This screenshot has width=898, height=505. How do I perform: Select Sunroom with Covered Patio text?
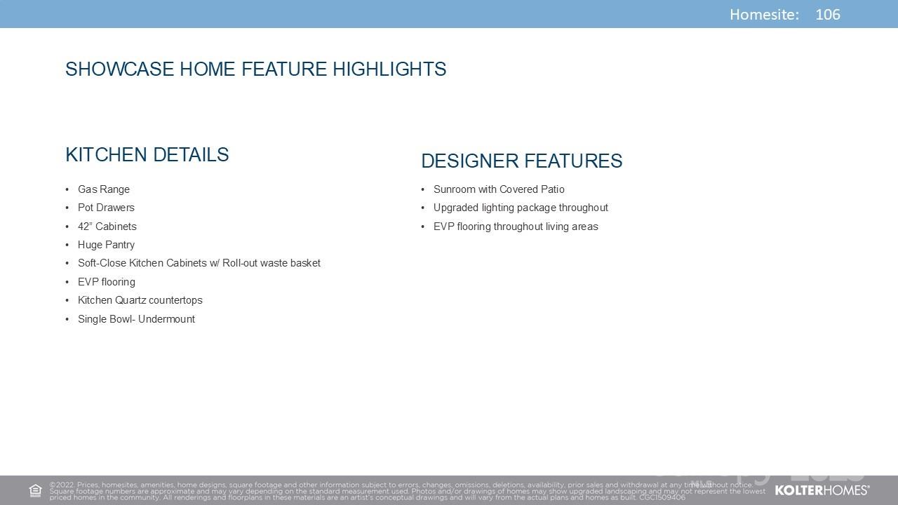pos(499,189)
